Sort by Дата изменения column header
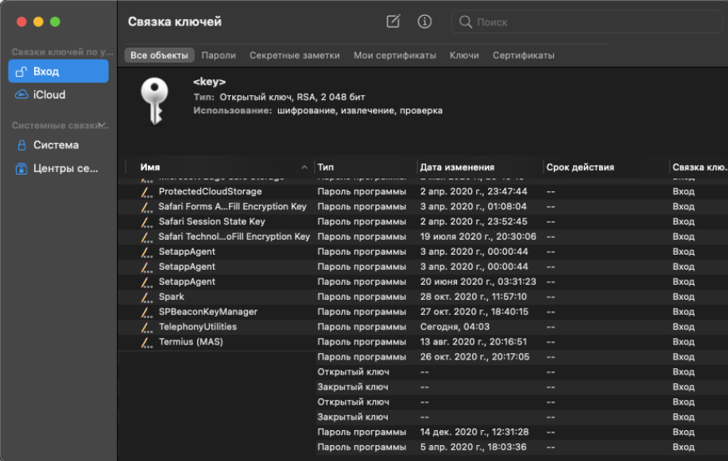The height and width of the screenshot is (461, 728). (x=457, y=167)
